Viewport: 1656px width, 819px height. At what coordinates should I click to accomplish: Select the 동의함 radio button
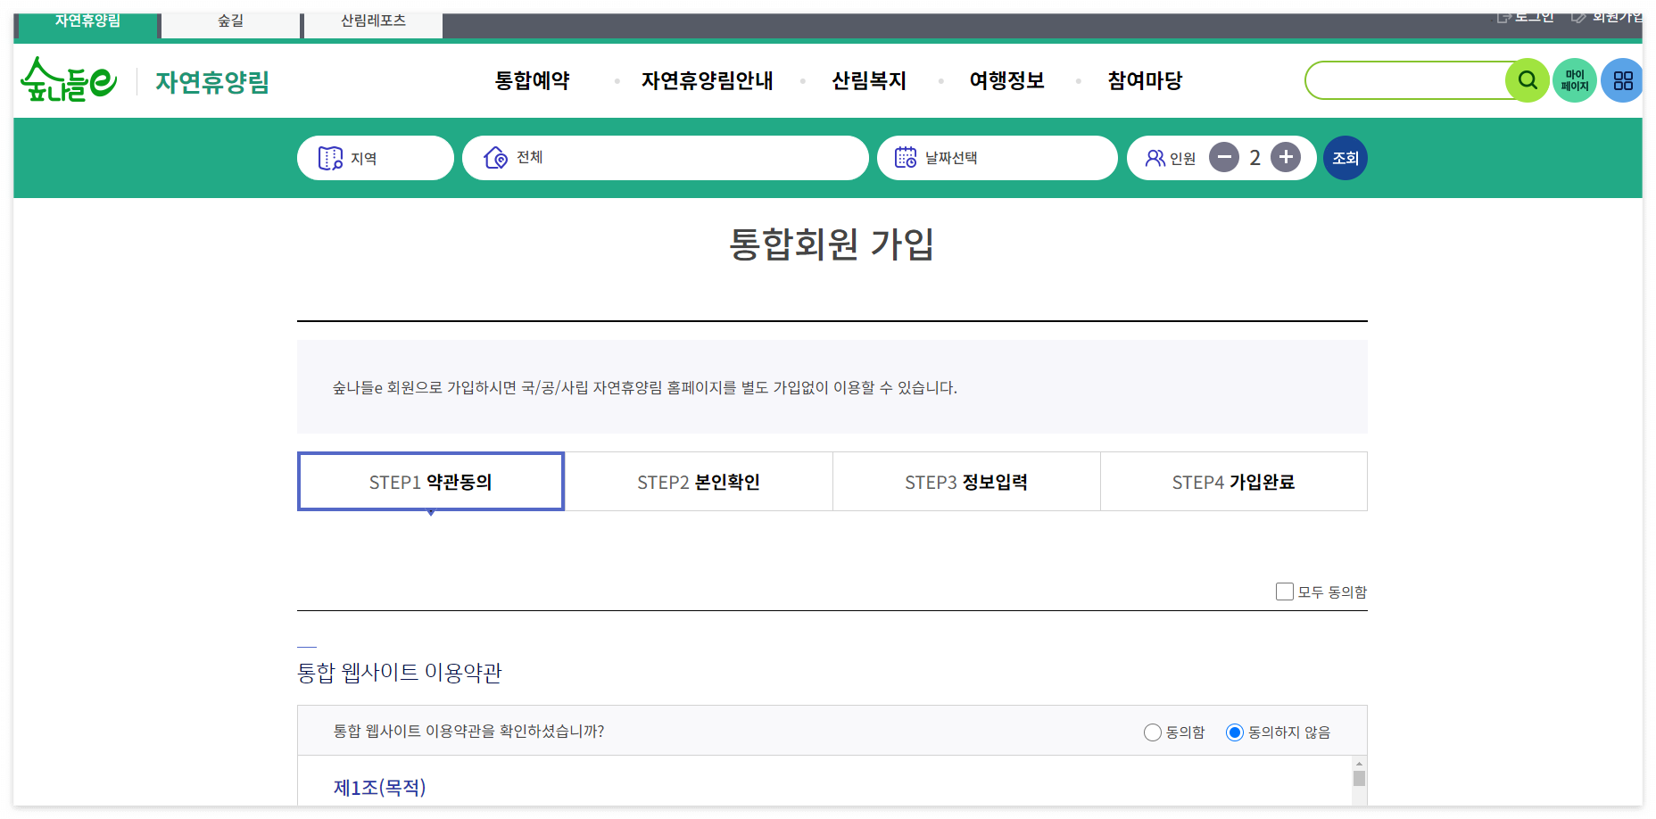point(1152,732)
